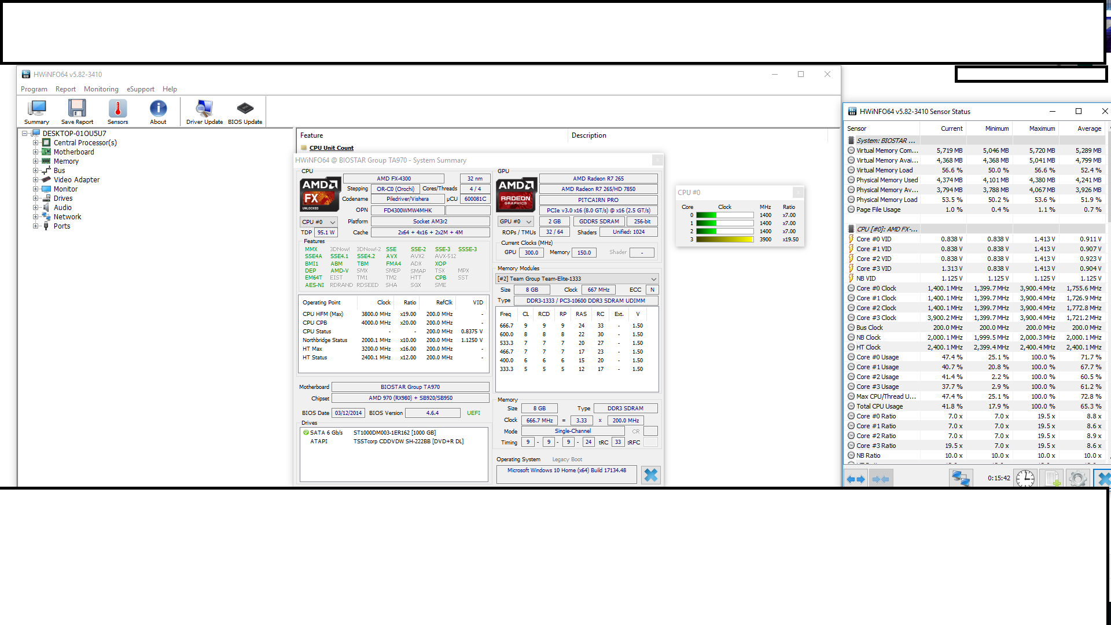1111x625 pixels.
Task: Reset sensor timer with clock icon
Action: tap(1025, 479)
